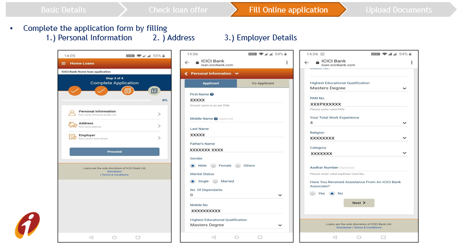The width and height of the screenshot is (462, 245).
Task: Select Yes for ICICI associate assistance
Action: coord(313,193)
